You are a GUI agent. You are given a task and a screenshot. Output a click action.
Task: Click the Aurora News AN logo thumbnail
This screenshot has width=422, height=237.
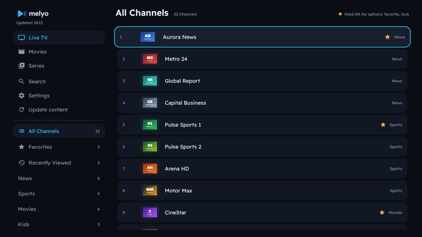(147, 37)
